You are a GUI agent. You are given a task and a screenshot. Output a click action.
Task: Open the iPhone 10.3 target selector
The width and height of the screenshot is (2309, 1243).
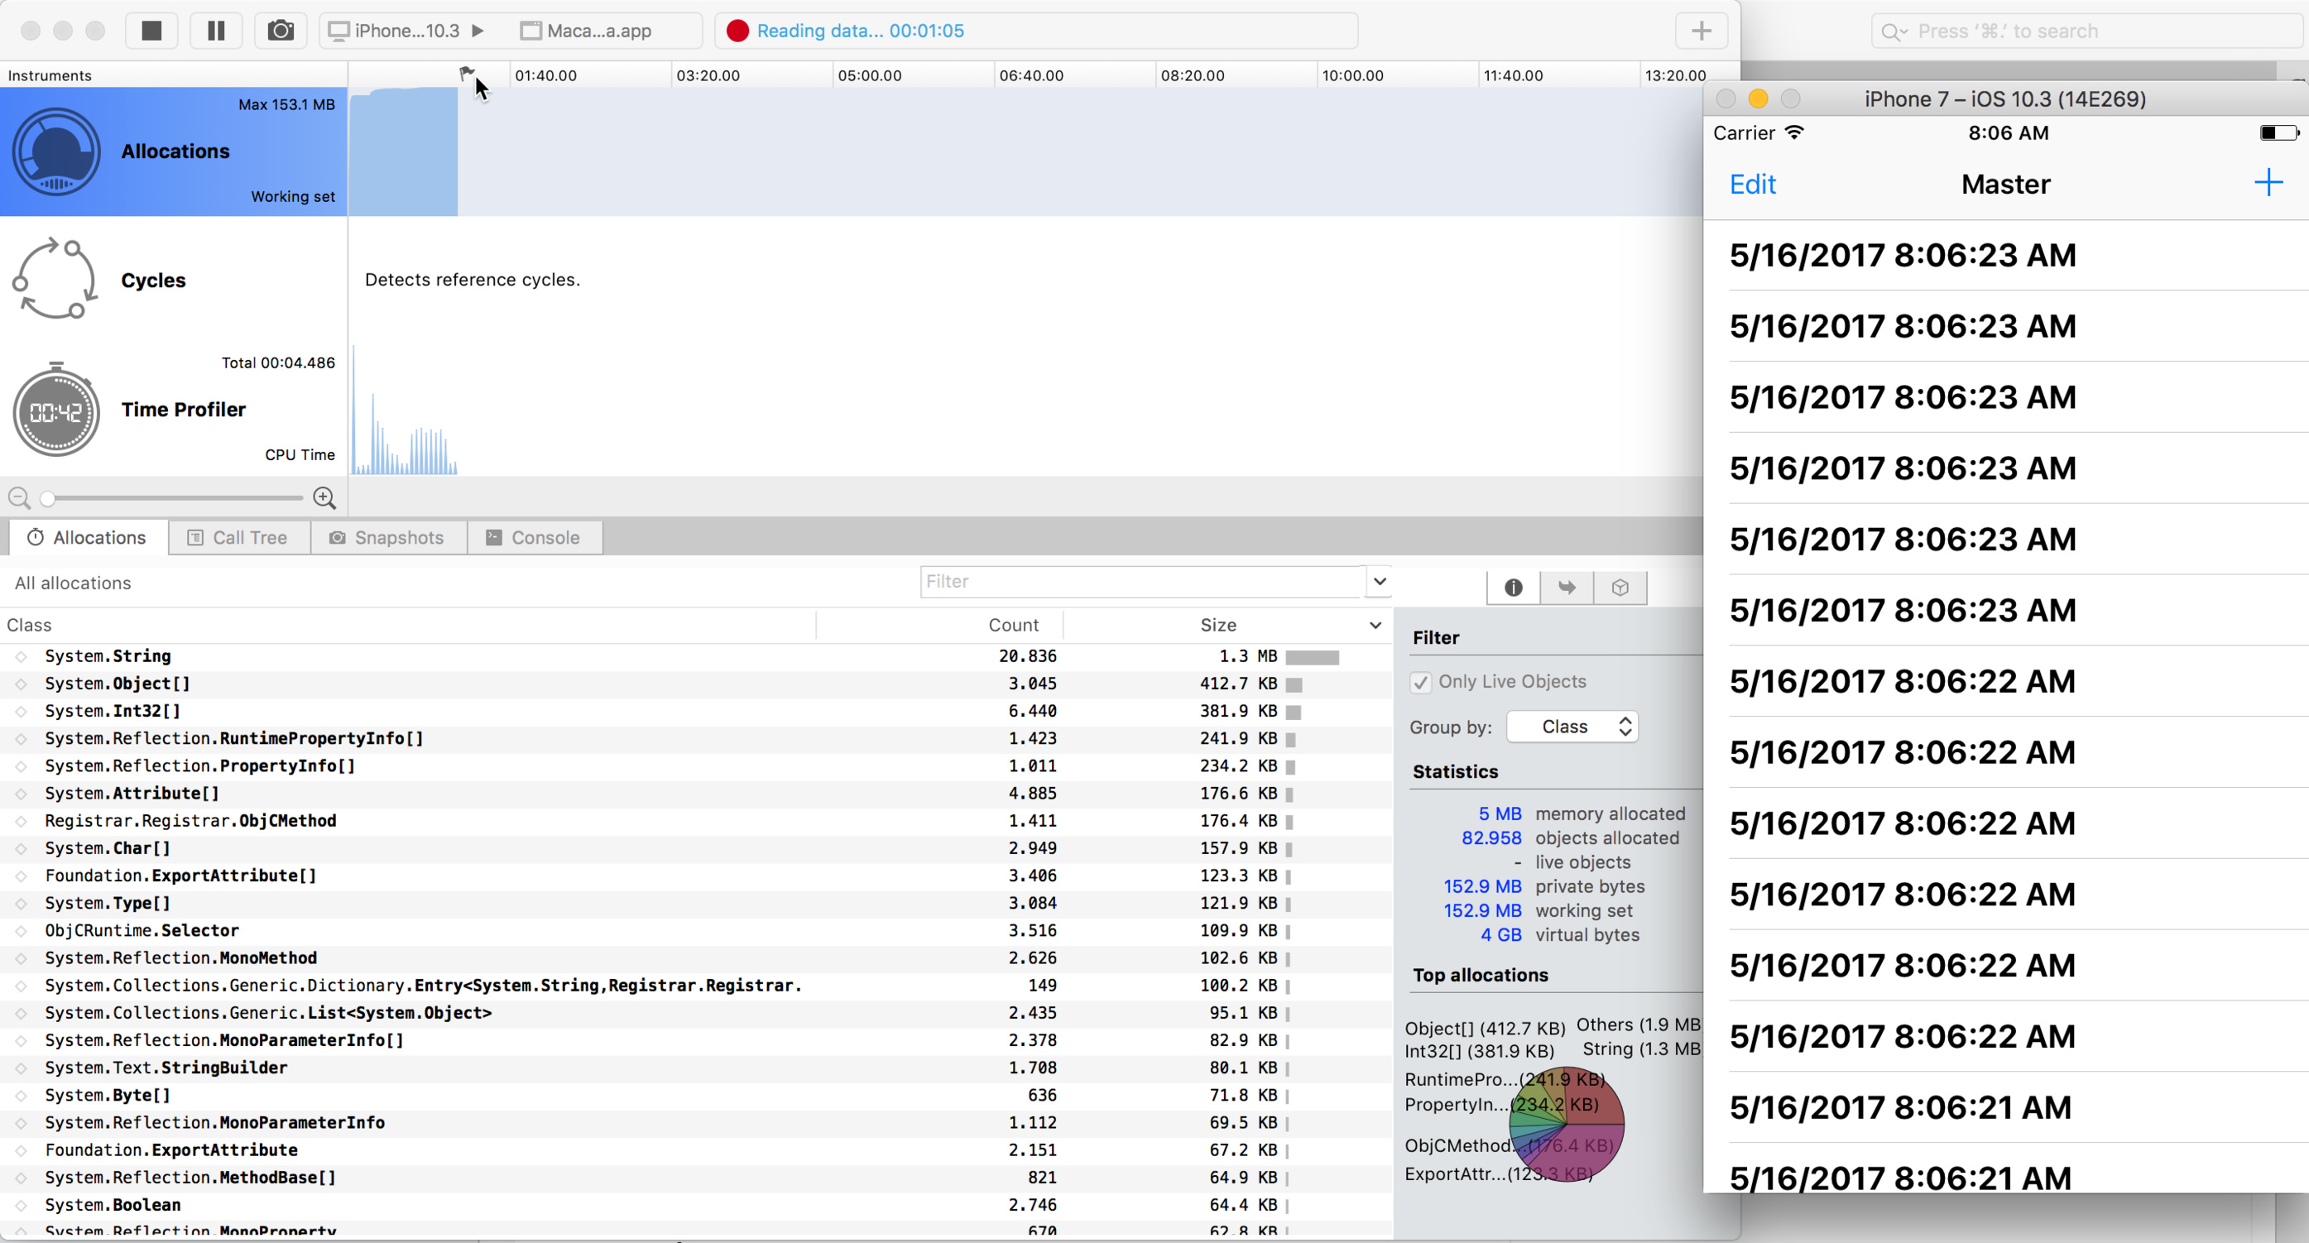pos(406,31)
